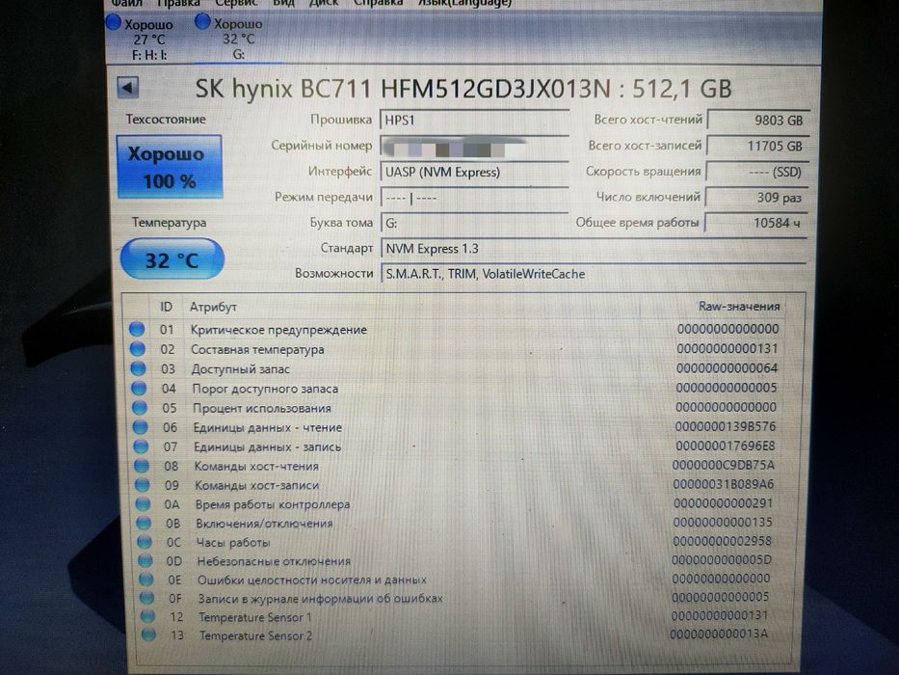Click the Общее время работы value 10584 ч
This screenshot has width=899, height=675.
(755, 223)
